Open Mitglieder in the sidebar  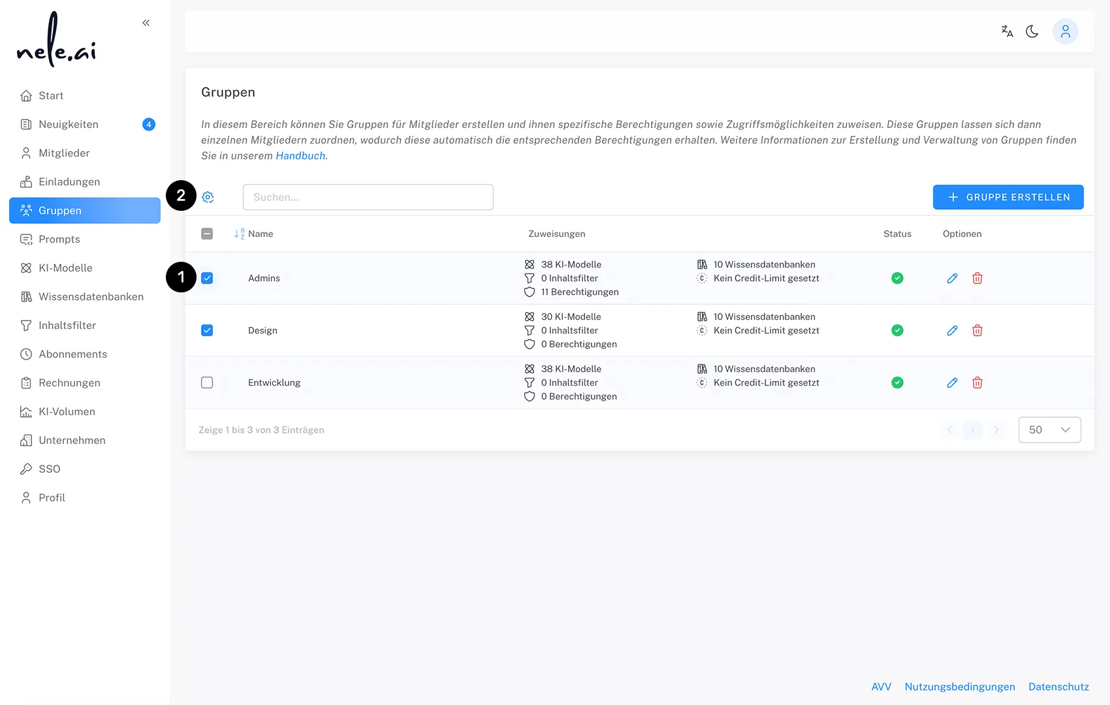point(85,153)
